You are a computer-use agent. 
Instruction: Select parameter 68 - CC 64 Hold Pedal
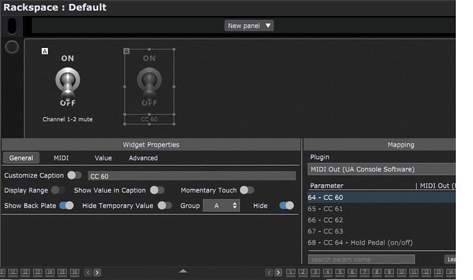pyautogui.click(x=359, y=243)
